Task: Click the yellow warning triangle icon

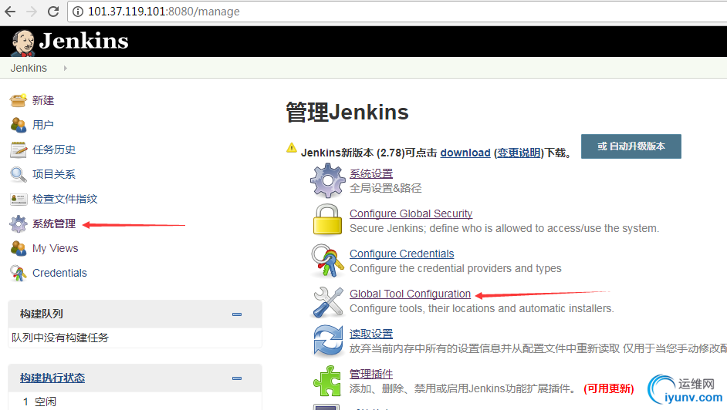Action: (x=291, y=148)
